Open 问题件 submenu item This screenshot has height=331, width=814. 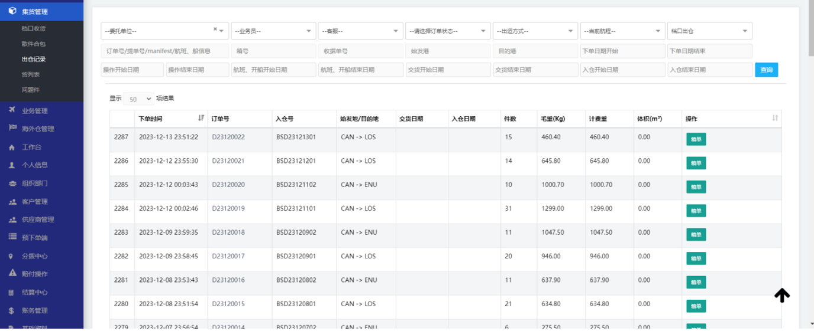pyautogui.click(x=30, y=90)
